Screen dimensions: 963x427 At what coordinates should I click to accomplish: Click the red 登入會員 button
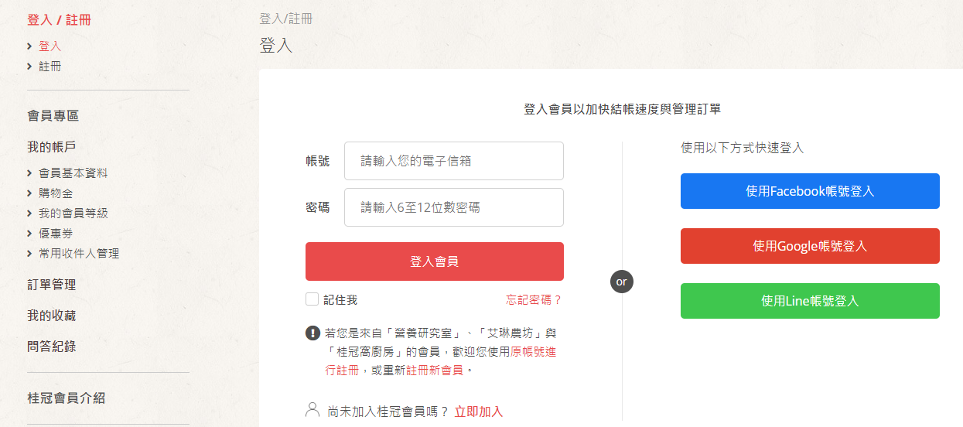[435, 261]
